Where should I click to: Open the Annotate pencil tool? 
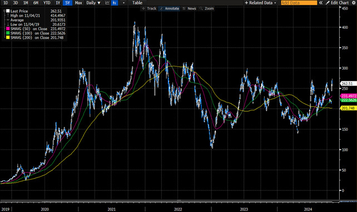[x=169, y=8]
